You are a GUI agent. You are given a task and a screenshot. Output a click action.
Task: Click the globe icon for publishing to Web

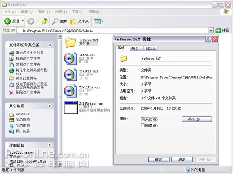point(11,71)
